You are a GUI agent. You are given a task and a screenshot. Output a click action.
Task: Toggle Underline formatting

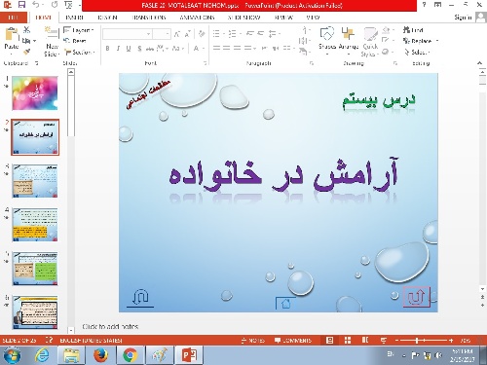click(x=129, y=49)
